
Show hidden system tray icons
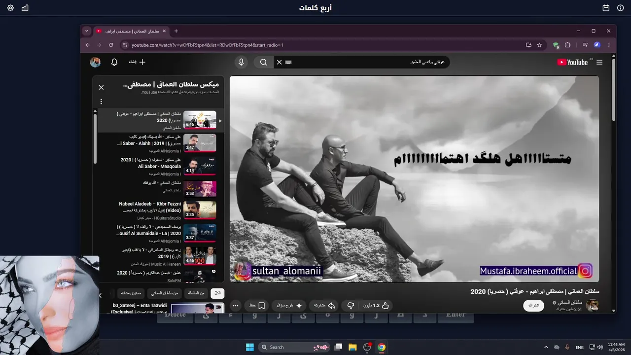click(x=546, y=347)
